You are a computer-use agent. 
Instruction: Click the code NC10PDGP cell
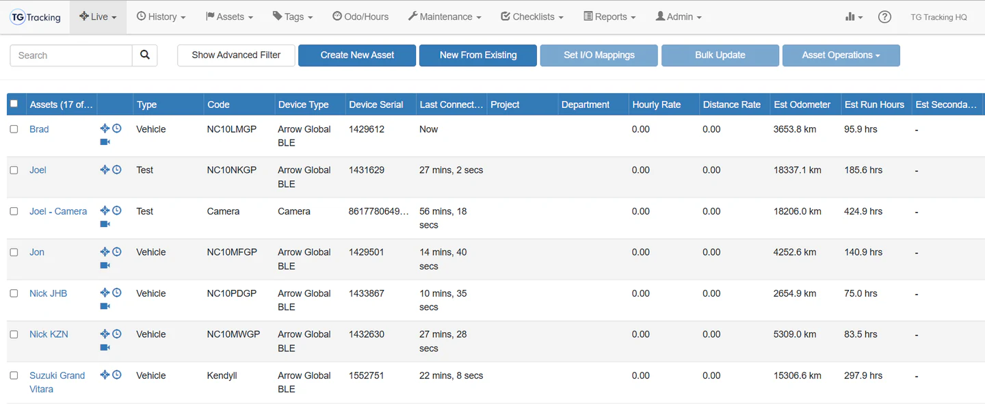coord(232,293)
